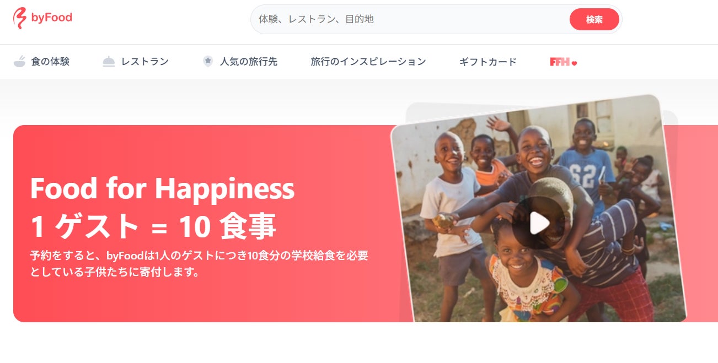Click the donation description text in banner

(199, 263)
